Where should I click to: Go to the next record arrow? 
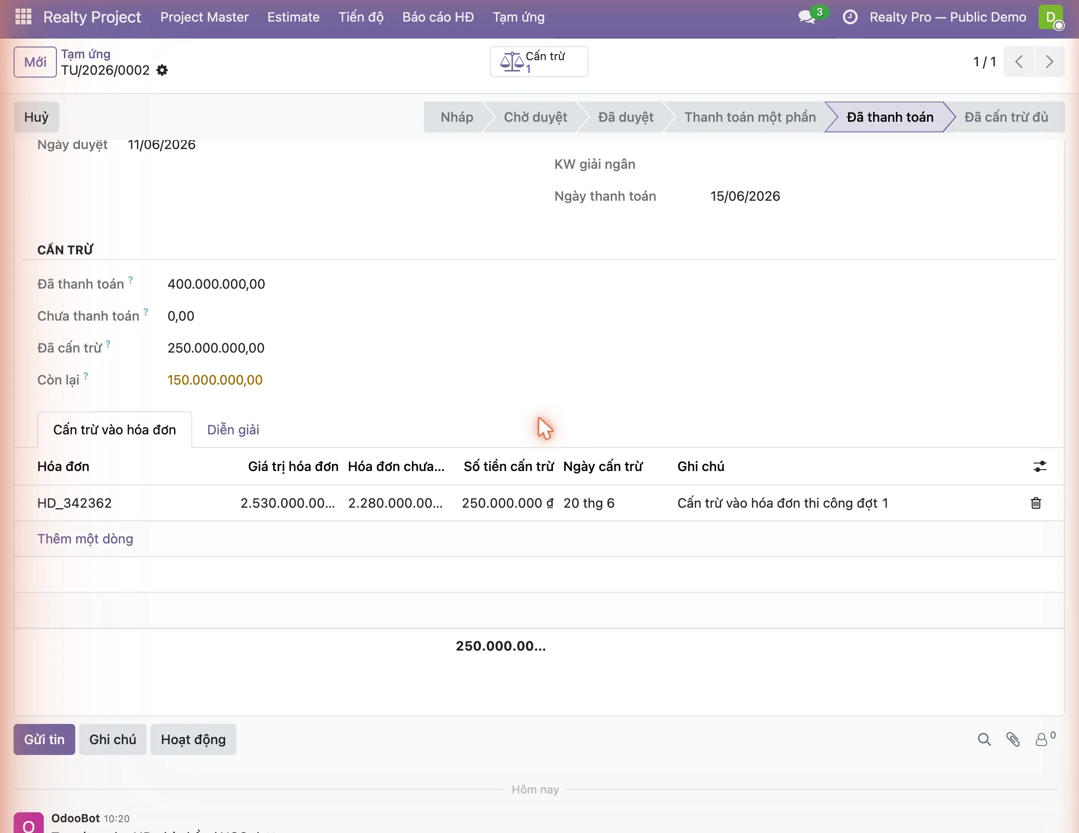[1049, 62]
